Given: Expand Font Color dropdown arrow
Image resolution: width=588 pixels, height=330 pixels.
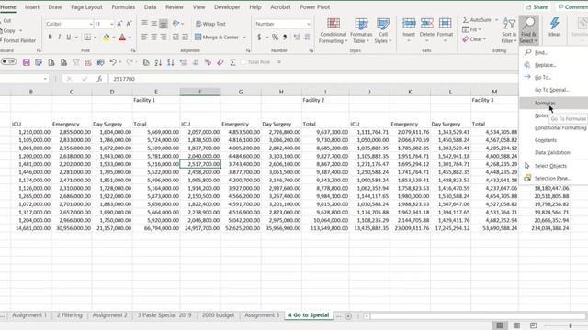Looking at the screenshot, I should (130, 38).
